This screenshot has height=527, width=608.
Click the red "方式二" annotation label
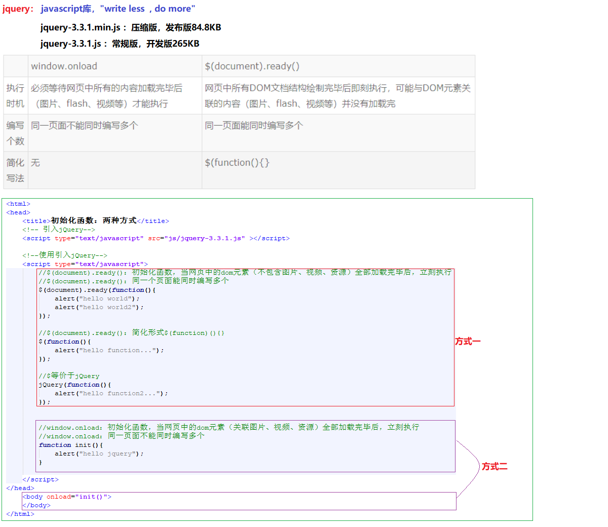[x=495, y=466]
